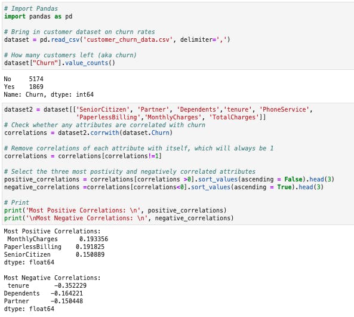354x317 pixels.
Task: Click the 'import pandas as pd' line
Action: [38, 17]
